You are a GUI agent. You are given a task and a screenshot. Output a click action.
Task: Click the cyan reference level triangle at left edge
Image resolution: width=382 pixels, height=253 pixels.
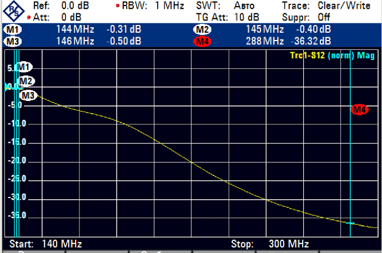[7, 87]
